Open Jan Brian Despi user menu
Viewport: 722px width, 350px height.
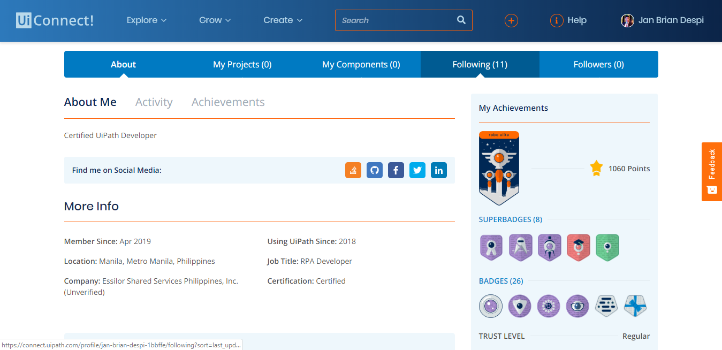pyautogui.click(x=662, y=20)
